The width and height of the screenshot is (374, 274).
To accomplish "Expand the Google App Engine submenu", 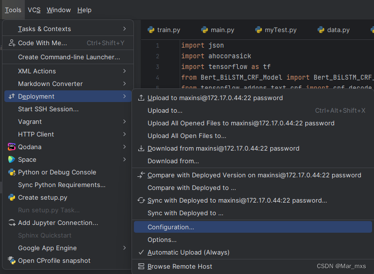I will [125, 248].
